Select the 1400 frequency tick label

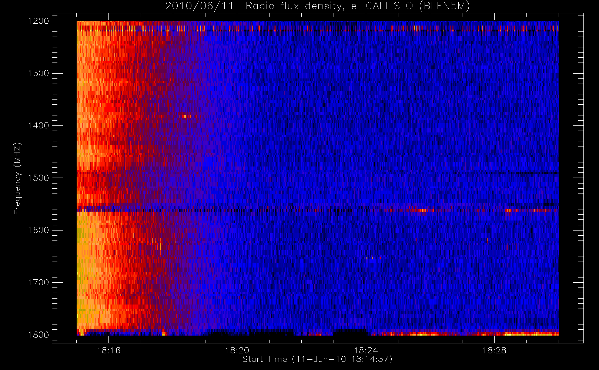[x=39, y=126]
